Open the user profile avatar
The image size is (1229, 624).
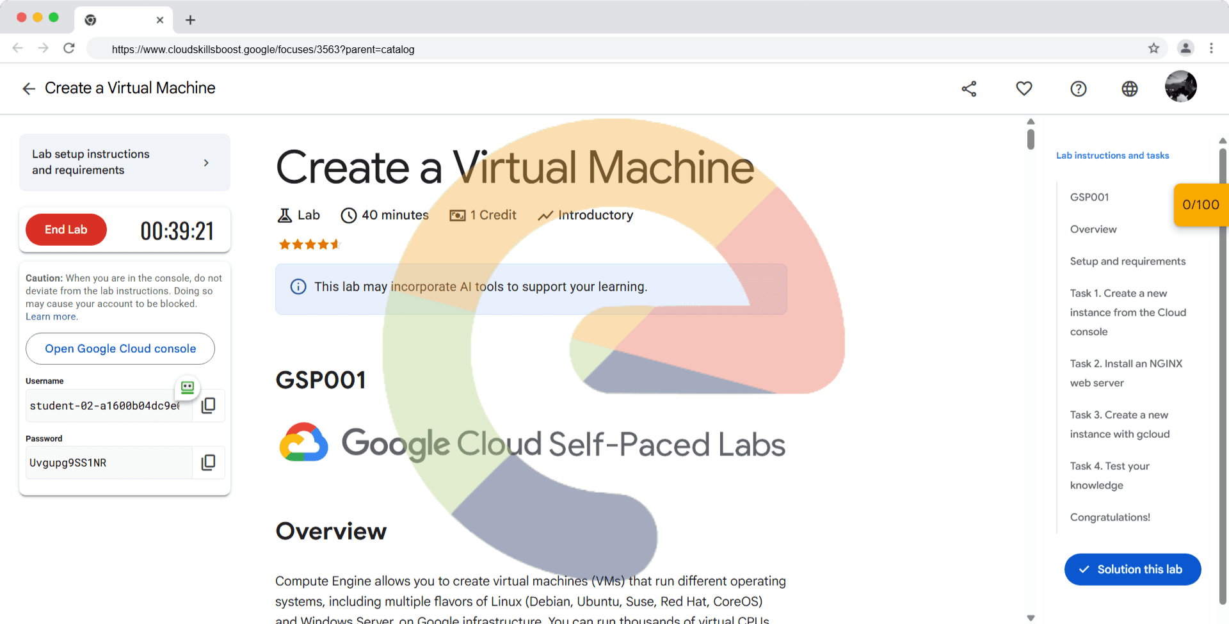pyautogui.click(x=1180, y=87)
